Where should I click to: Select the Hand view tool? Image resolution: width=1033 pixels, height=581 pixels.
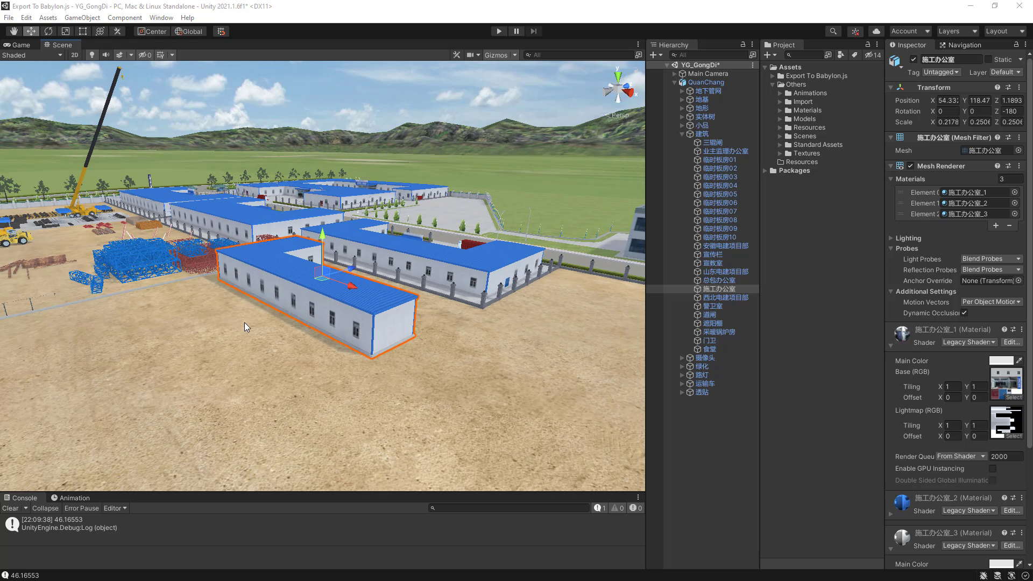[14, 31]
